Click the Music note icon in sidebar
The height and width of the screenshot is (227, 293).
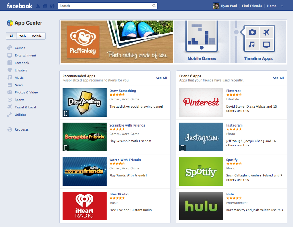10,77
